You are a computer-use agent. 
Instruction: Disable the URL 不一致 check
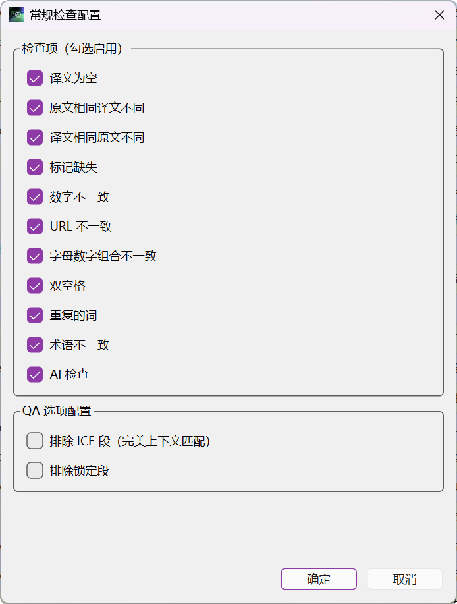click(35, 227)
